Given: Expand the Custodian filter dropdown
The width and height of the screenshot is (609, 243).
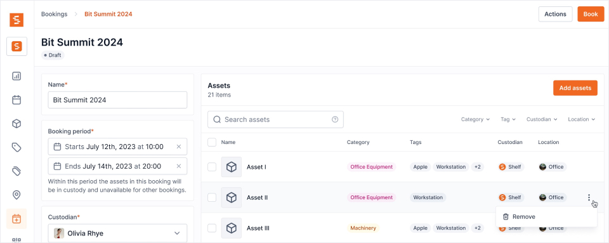Looking at the screenshot, I should click(x=542, y=119).
